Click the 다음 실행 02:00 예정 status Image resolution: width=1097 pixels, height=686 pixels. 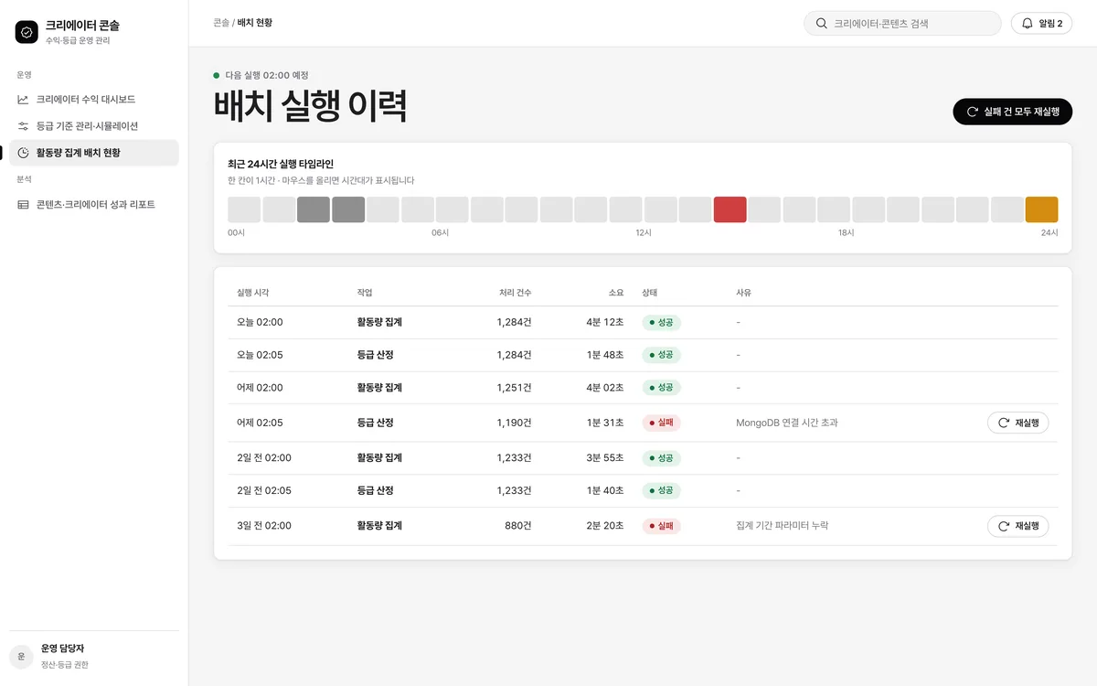tap(261, 75)
